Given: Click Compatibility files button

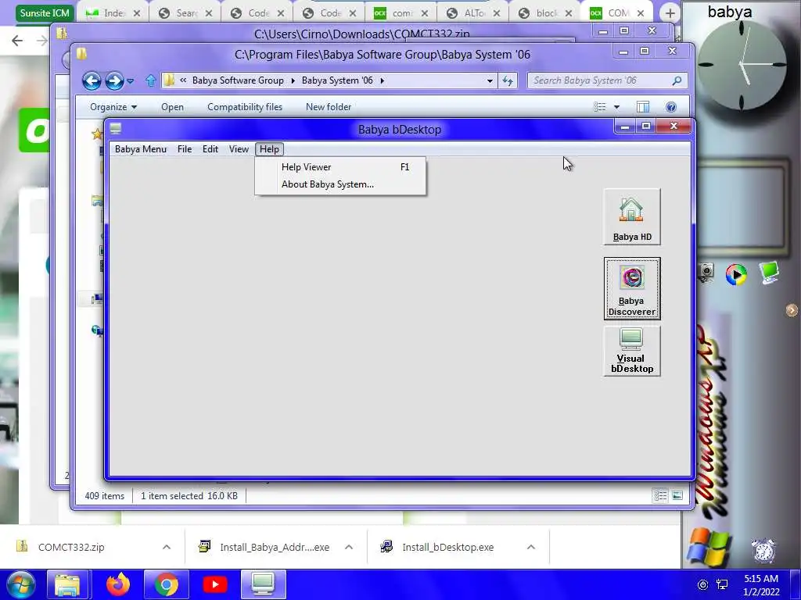Looking at the screenshot, I should click(x=245, y=106).
